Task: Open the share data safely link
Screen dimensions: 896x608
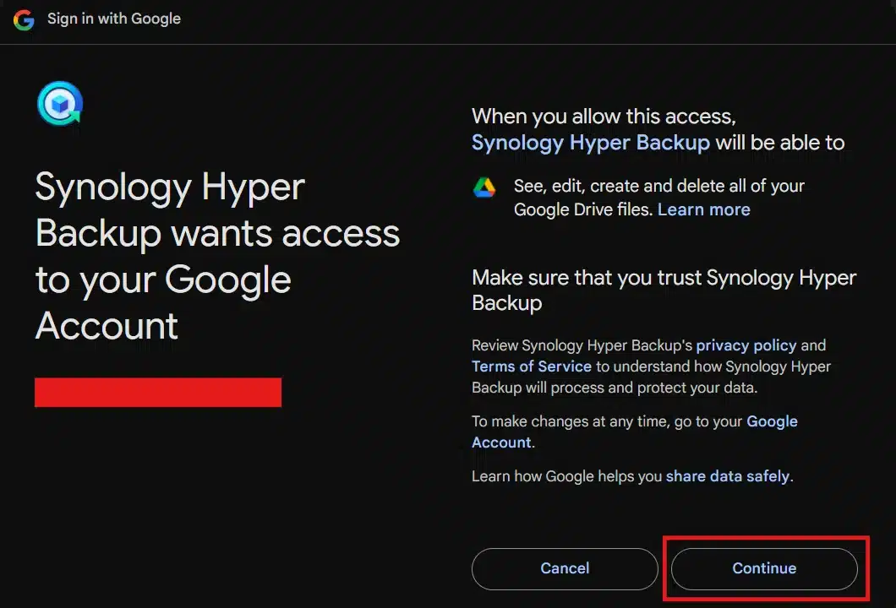Action: click(x=728, y=475)
